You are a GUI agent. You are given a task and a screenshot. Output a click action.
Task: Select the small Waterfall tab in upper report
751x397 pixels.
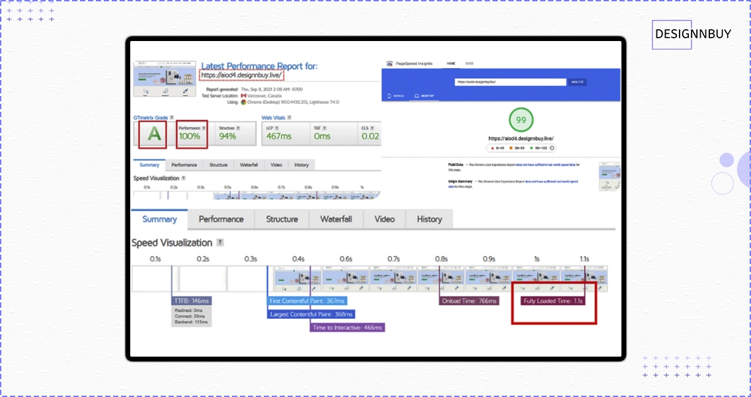tap(249, 165)
